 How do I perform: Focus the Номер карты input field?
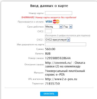58,13
